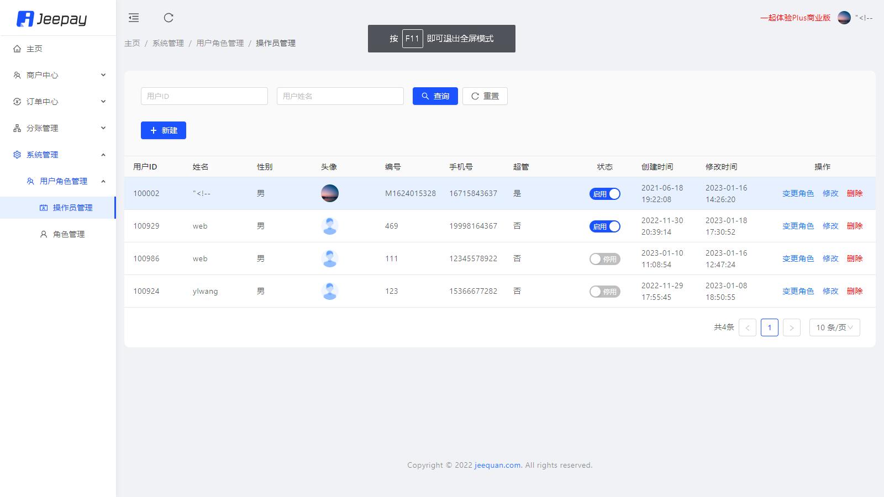This screenshot has height=497, width=884.
Task: Open 商户中心 via its sidebar icon
Action: [16, 75]
